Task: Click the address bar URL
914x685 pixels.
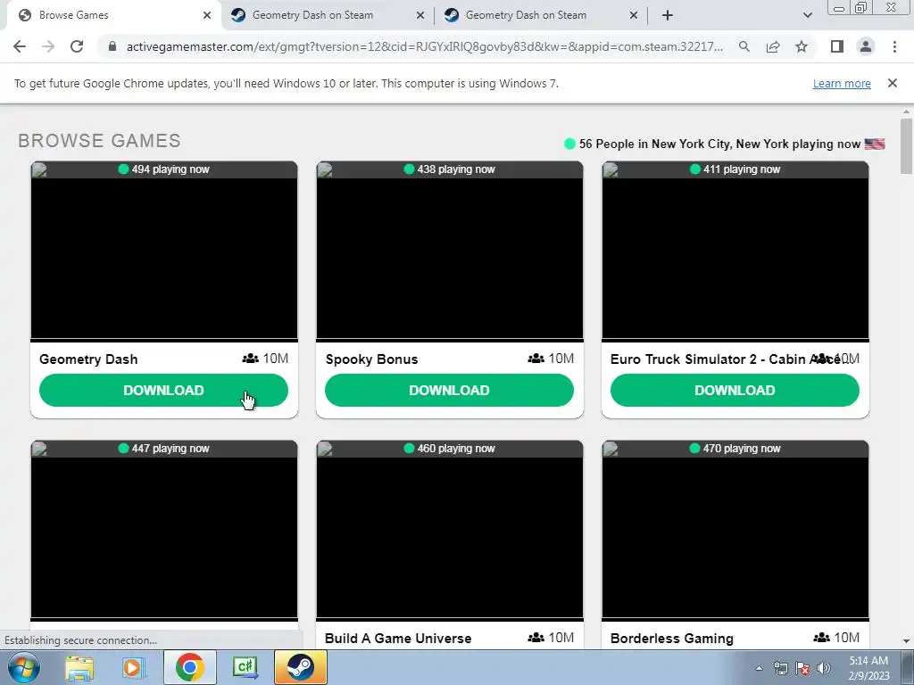Action: pyautogui.click(x=424, y=46)
